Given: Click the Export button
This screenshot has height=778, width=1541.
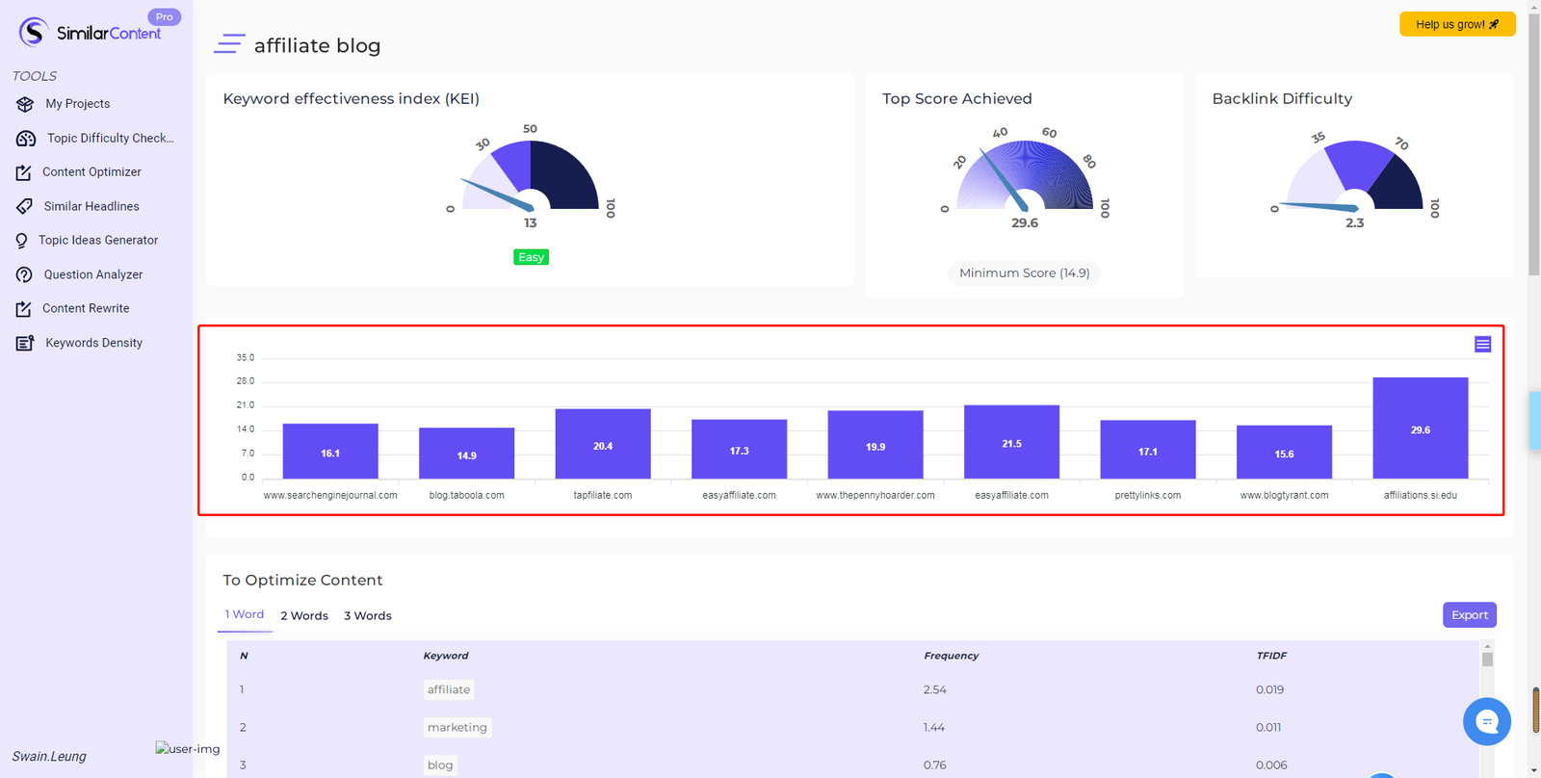Looking at the screenshot, I should [x=1470, y=614].
